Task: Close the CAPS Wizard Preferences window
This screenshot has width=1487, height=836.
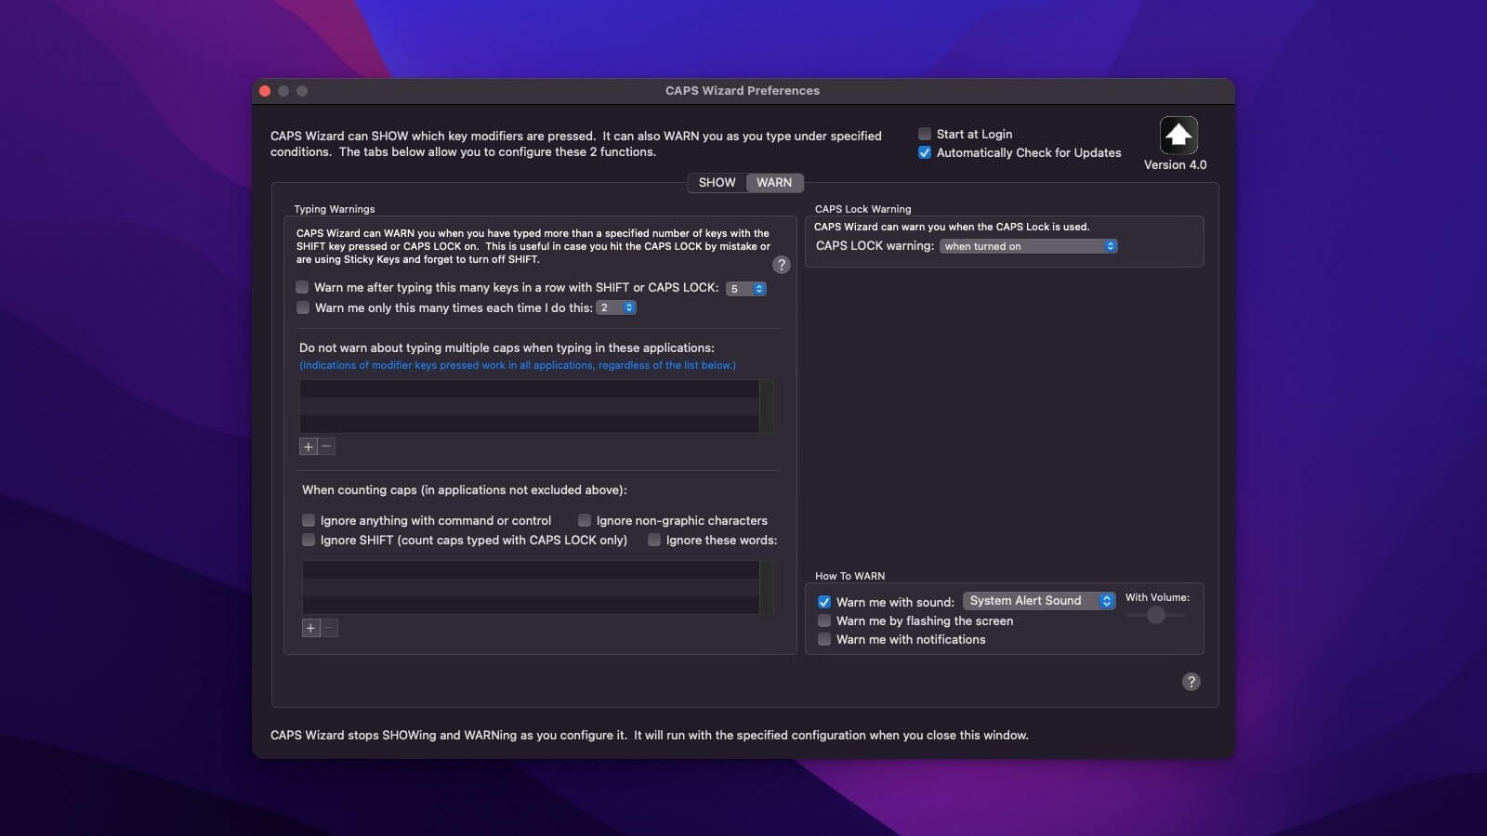Action: pyautogui.click(x=265, y=91)
